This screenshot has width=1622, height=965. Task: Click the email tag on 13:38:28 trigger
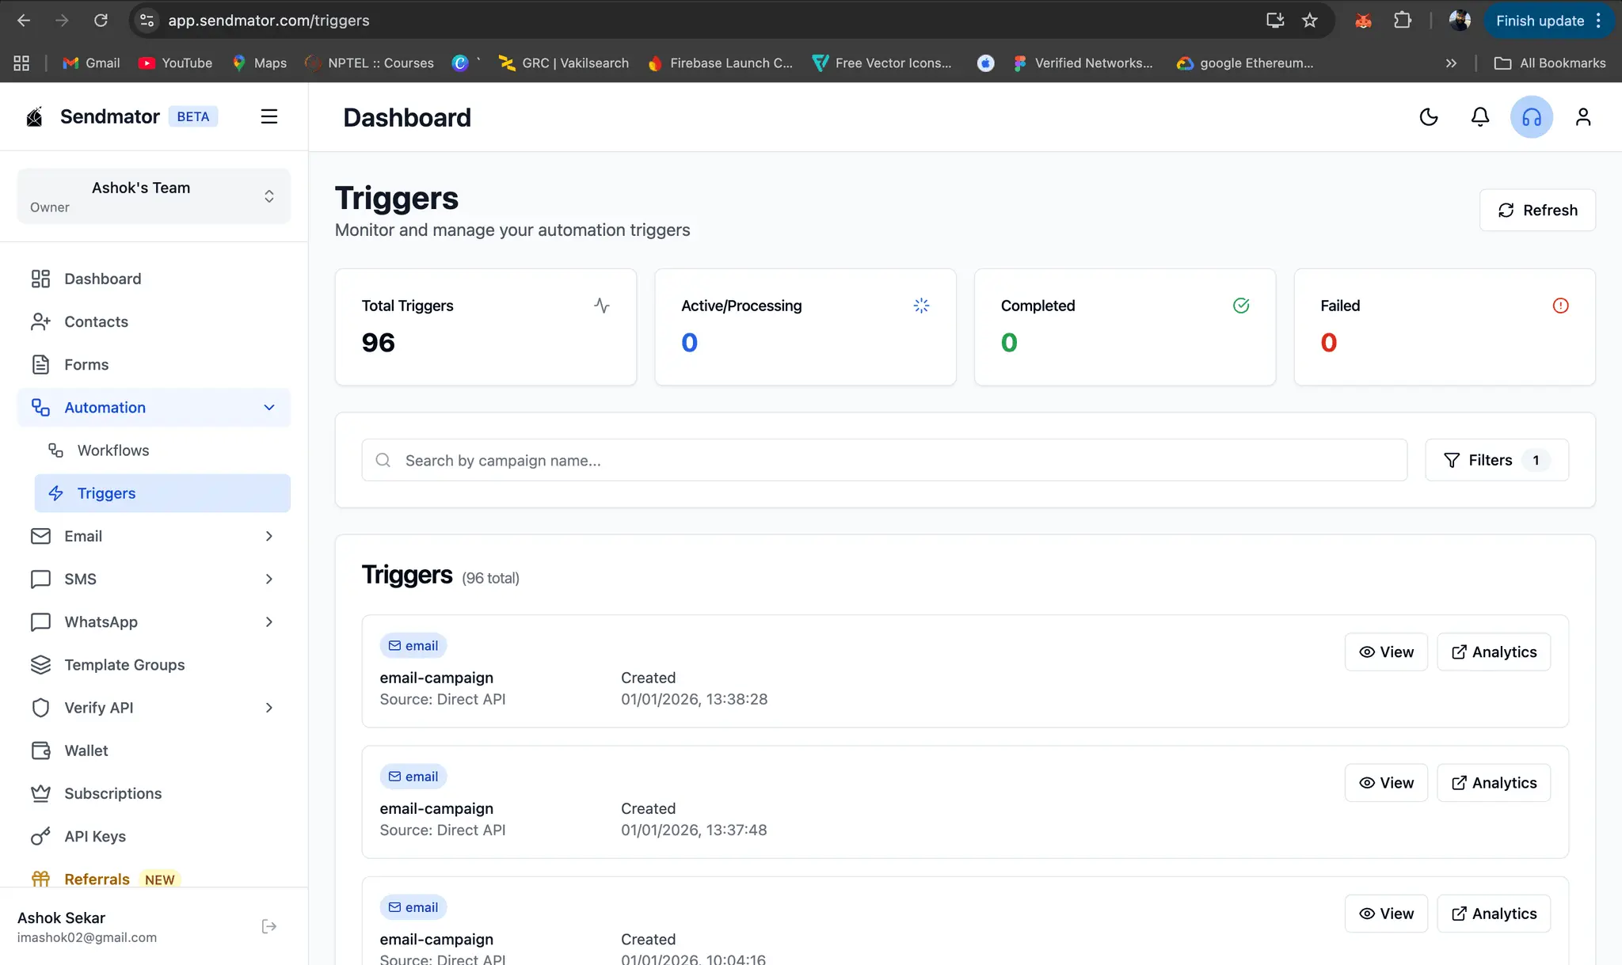click(x=413, y=646)
